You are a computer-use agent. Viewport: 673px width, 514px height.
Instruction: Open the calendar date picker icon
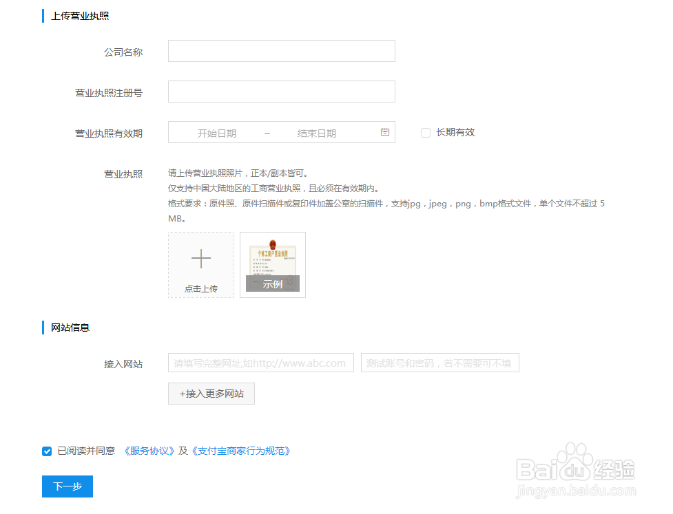coord(385,132)
